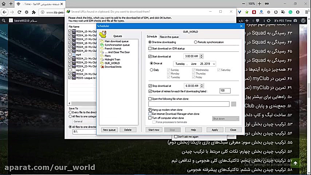Bookmark page with green star icon
311x175 pixels.
(247, 12)
